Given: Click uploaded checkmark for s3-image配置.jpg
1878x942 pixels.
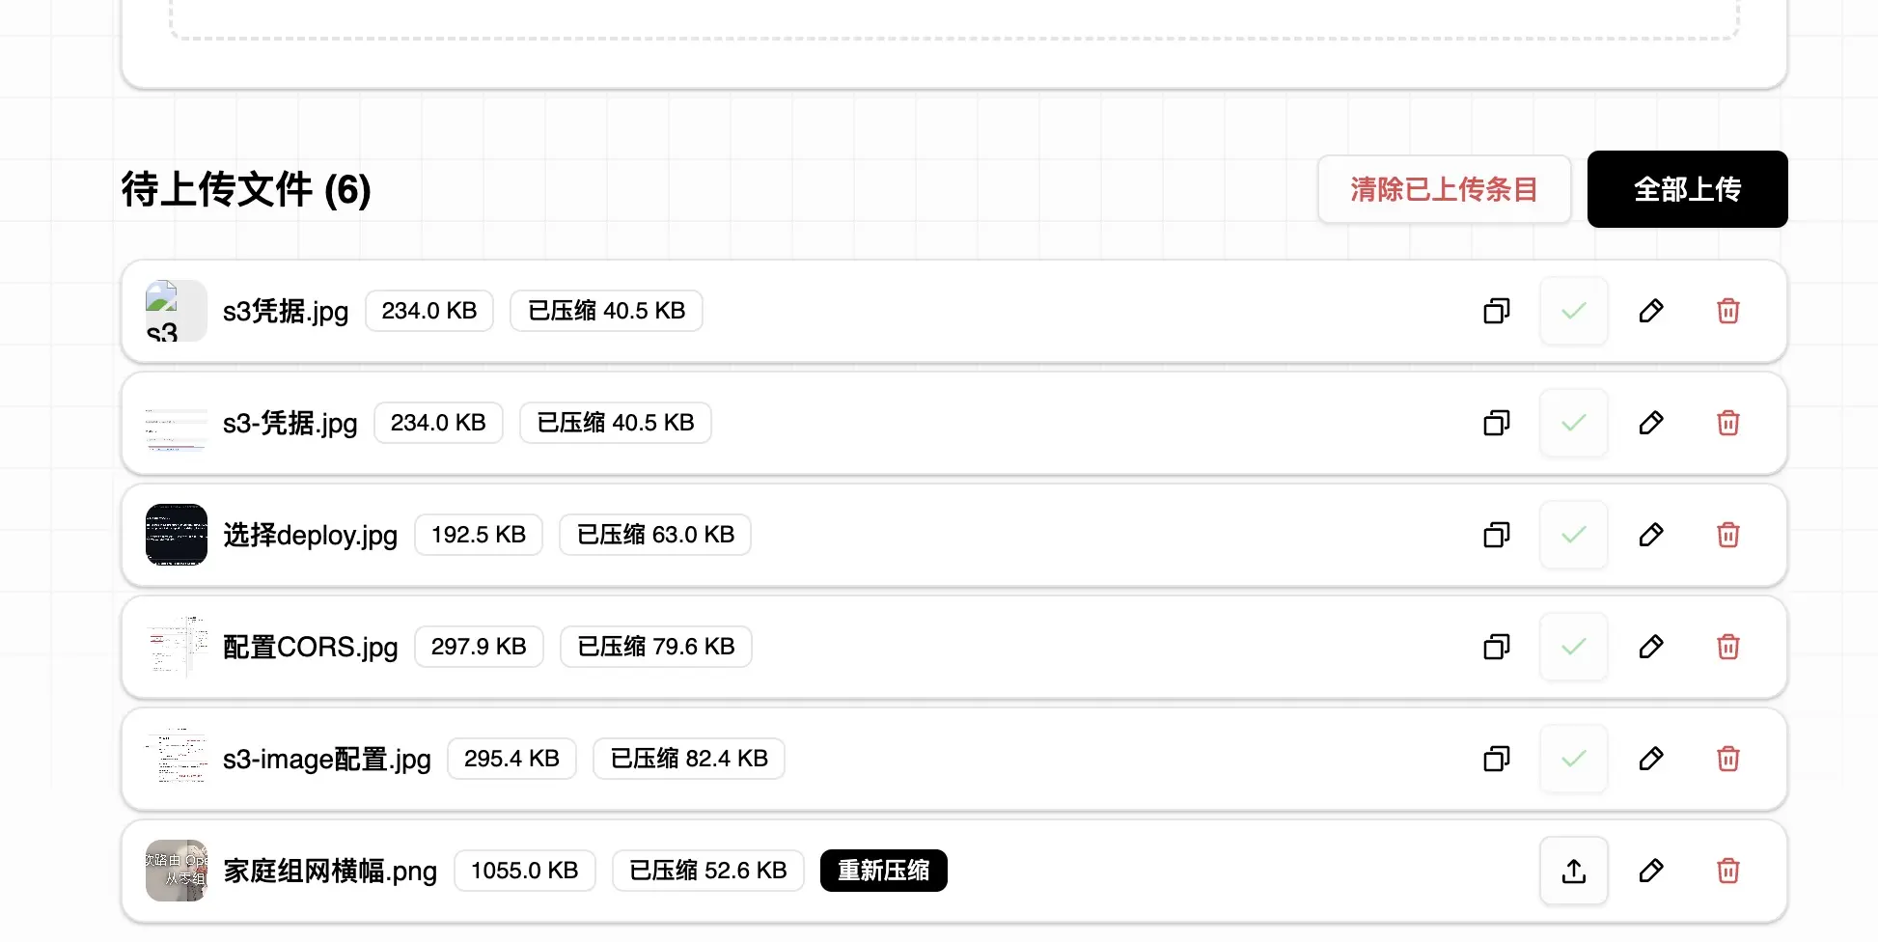Looking at the screenshot, I should (x=1574, y=759).
